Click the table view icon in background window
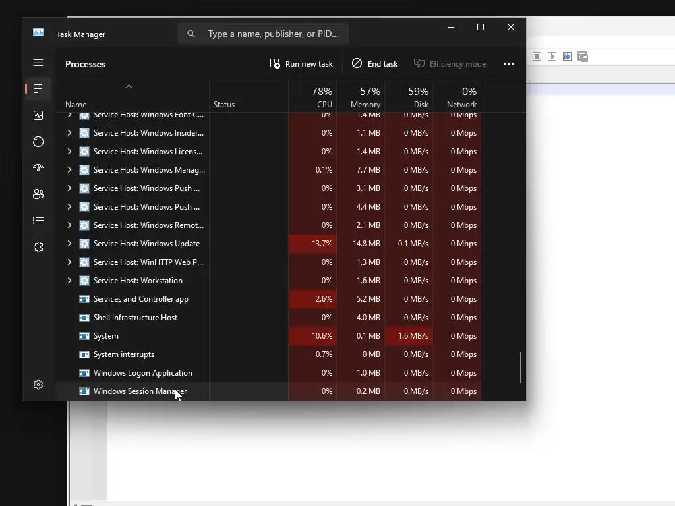Screen dimensions: 675x506 click(583, 57)
